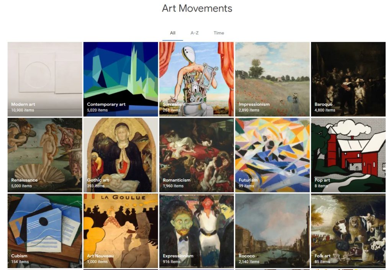The height and width of the screenshot is (270, 391).
Task: Open the Rococo canal painting tile
Action: pos(272,231)
